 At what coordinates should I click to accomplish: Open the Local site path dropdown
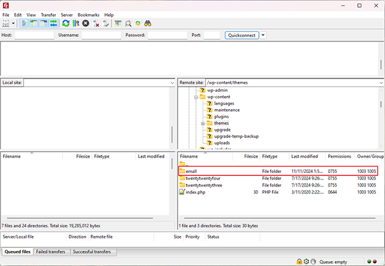pyautogui.click(x=172, y=83)
